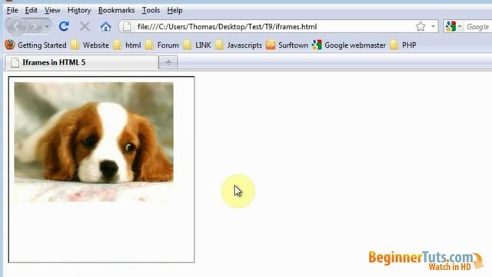Click the puppy image inside the iframe
This screenshot has height=277, width=492.
click(x=94, y=142)
